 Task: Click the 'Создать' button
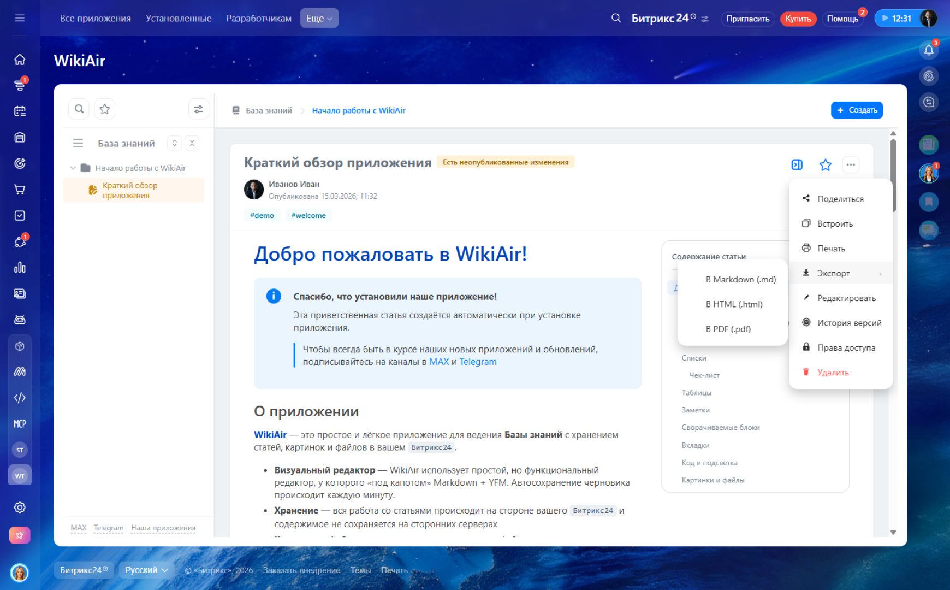pyautogui.click(x=857, y=110)
